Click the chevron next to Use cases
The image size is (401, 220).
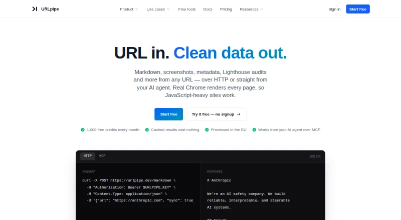[x=168, y=9]
